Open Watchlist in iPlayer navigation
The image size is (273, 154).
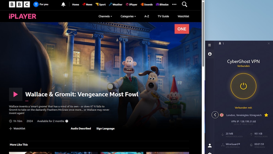[183, 16]
